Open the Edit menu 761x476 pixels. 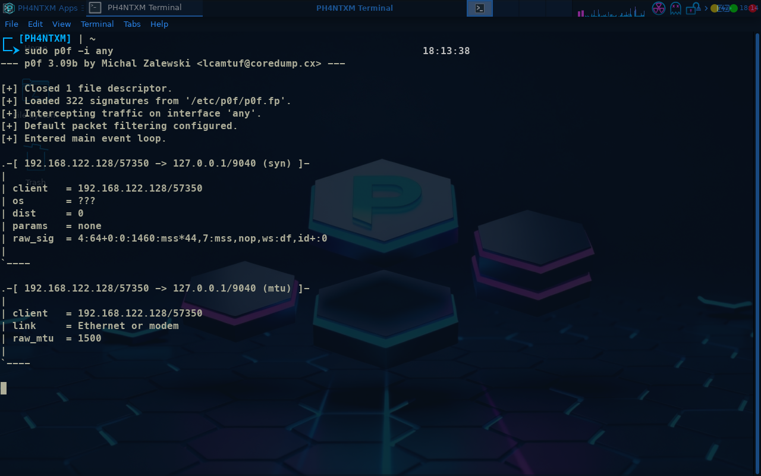35,24
